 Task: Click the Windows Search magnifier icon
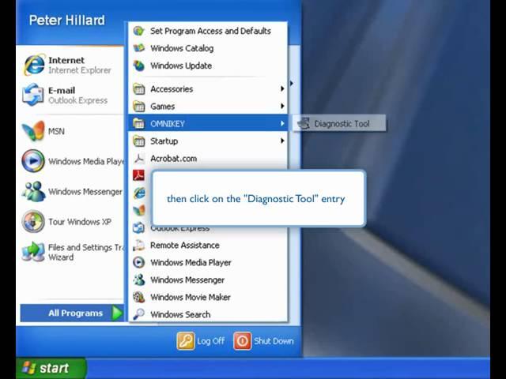point(139,314)
